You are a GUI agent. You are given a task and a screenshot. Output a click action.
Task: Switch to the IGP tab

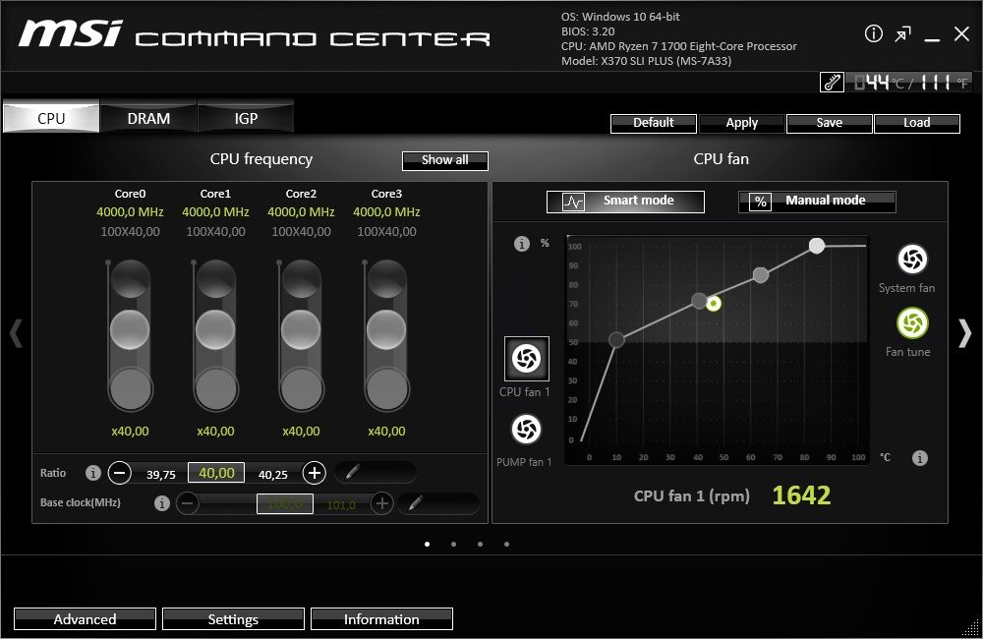(x=246, y=118)
